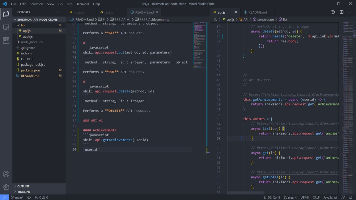
Task: Click the notifications bell in status bar
Action: coord(350,198)
